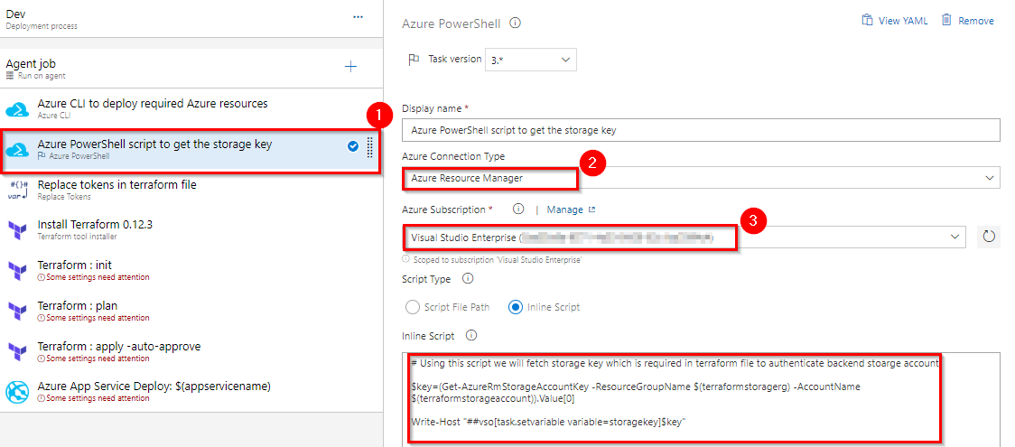The height and width of the screenshot is (447, 1015).
Task: Select the Terraform : apply -auto-approve task
Action: click(191, 352)
